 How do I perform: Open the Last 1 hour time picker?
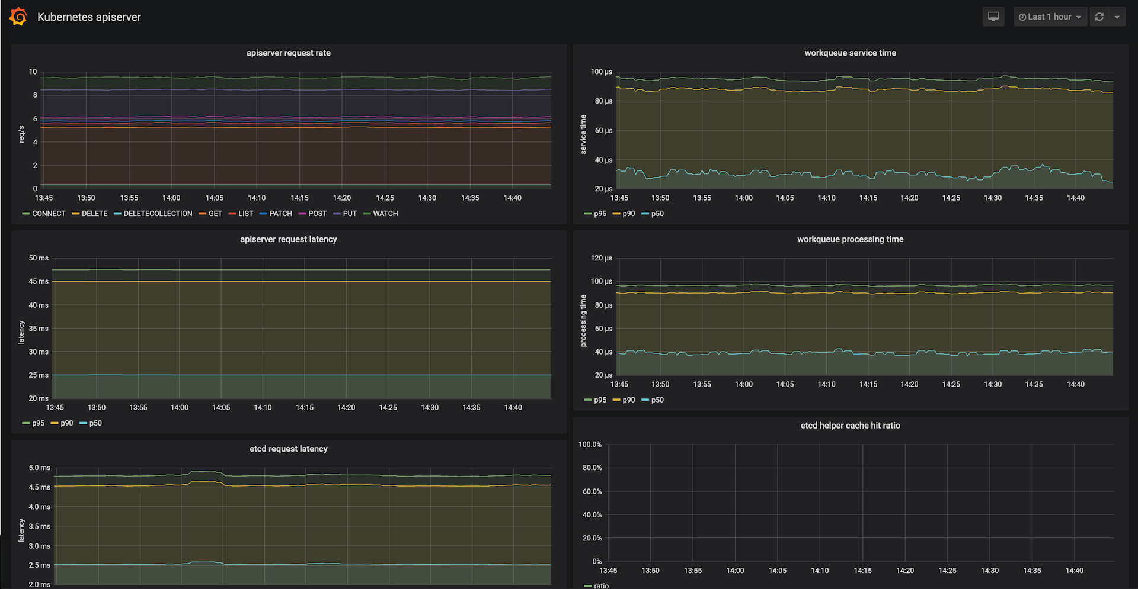click(x=1049, y=17)
